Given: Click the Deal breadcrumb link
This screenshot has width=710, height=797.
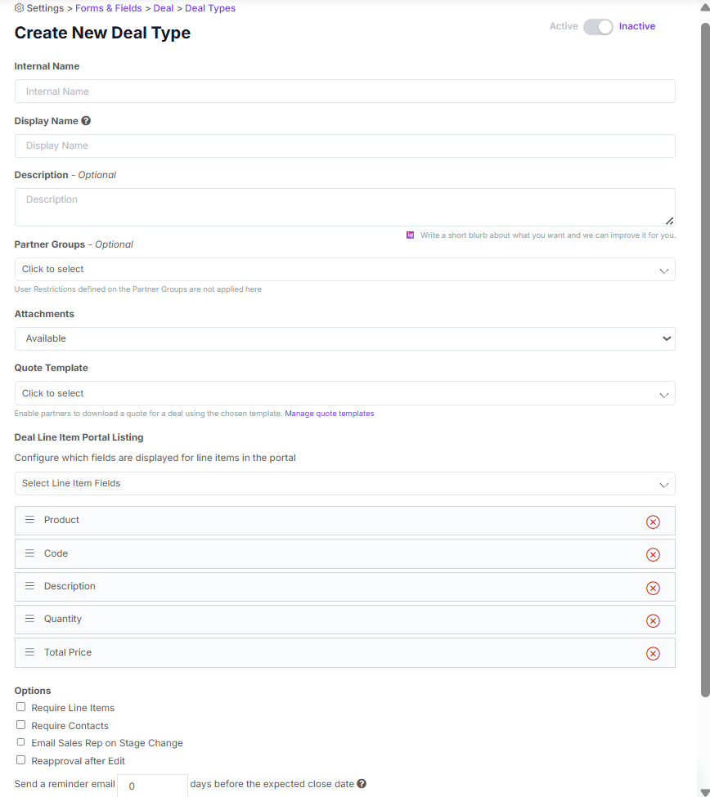Looking at the screenshot, I should click(x=164, y=8).
